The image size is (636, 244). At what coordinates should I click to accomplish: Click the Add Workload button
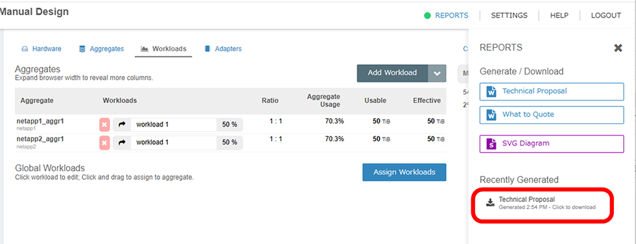tap(392, 73)
